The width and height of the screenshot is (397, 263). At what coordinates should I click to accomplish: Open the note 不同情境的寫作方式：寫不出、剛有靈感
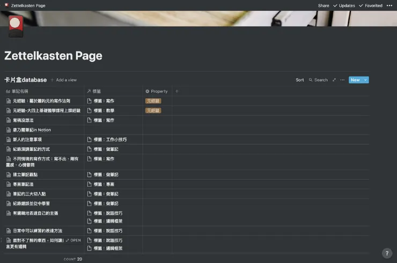[x=42, y=162]
